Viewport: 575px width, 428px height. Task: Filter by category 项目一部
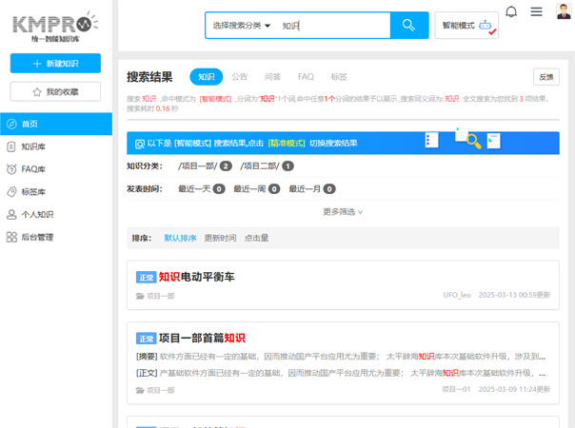click(198, 165)
